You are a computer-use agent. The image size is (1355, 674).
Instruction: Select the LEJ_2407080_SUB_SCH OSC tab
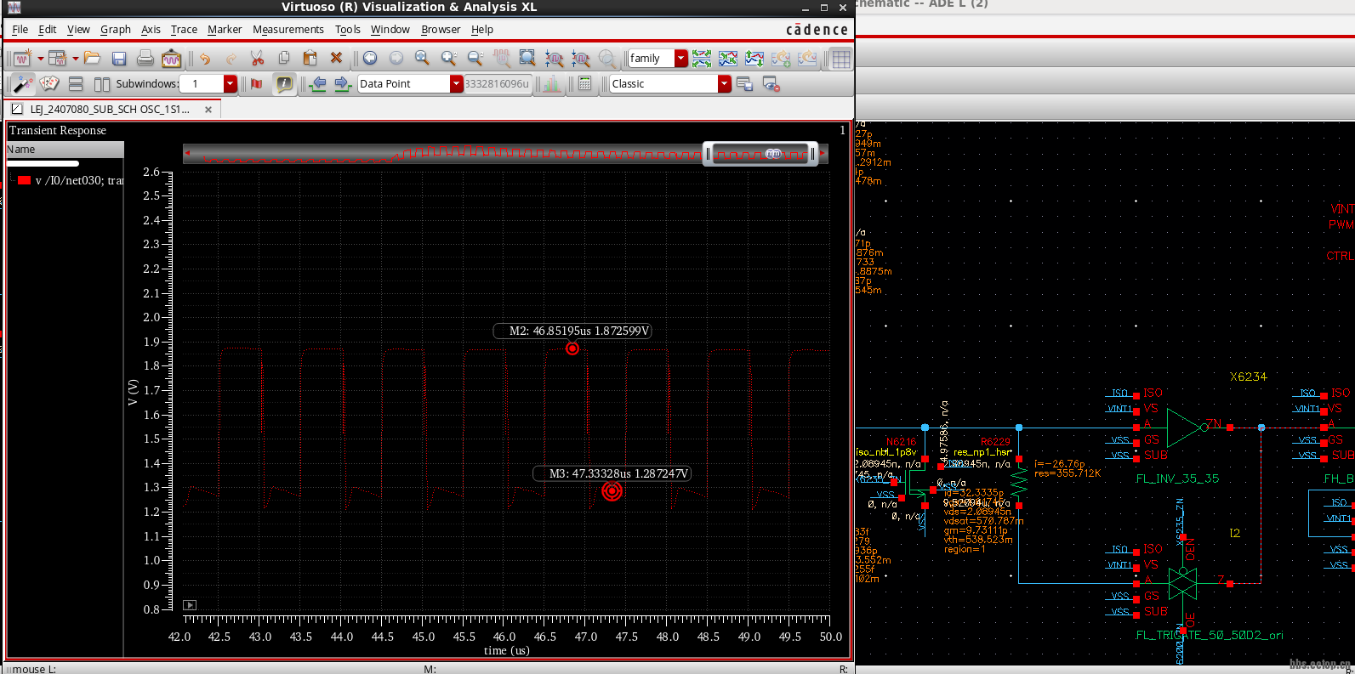(x=111, y=110)
